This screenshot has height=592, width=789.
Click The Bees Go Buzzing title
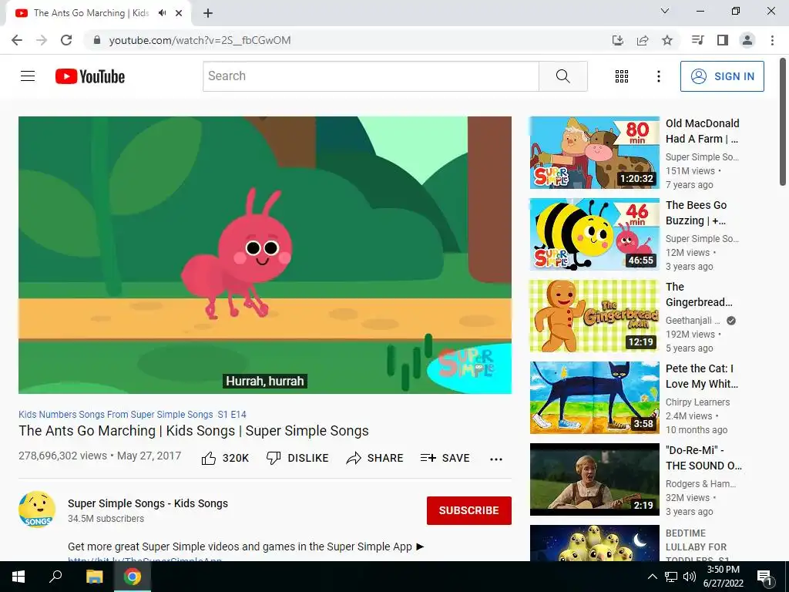[x=697, y=213]
